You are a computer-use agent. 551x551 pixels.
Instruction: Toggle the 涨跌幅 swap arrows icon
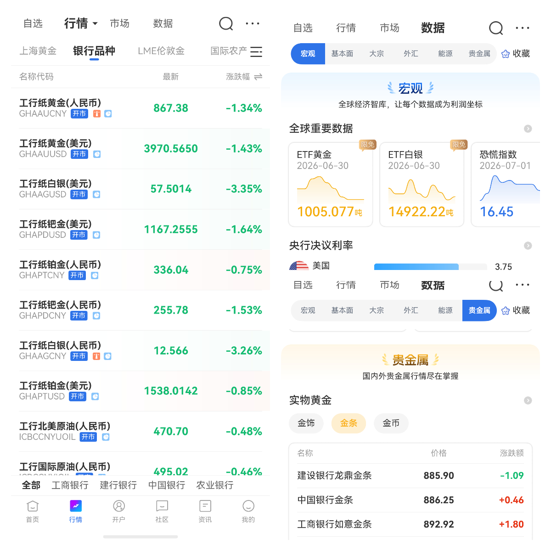point(258,77)
